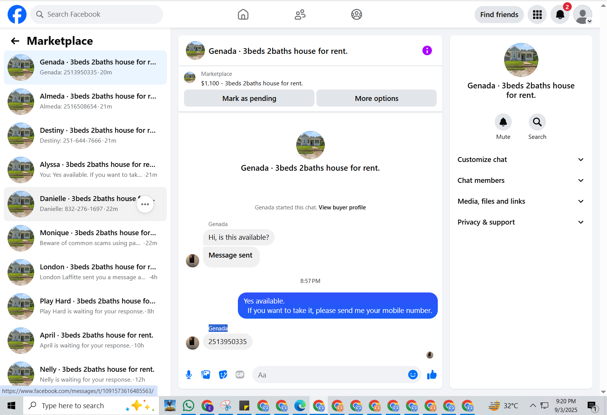This screenshot has height=415, width=607.
Task: Click the 'Hi, is this available?' message
Action: (x=239, y=237)
